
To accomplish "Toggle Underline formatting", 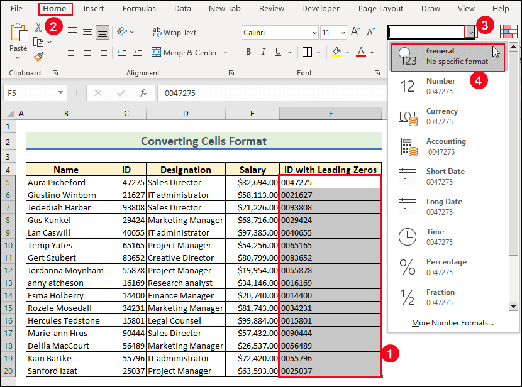I will pos(278,52).
